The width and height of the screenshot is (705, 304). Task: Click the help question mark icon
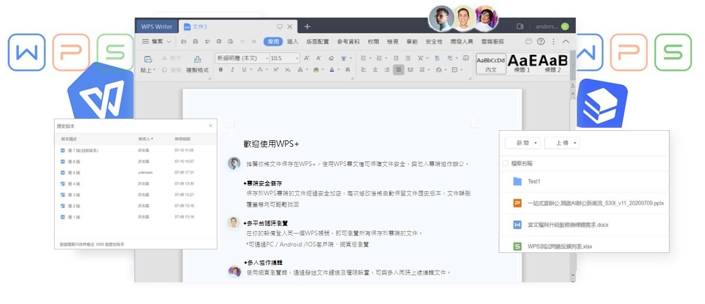point(541,42)
